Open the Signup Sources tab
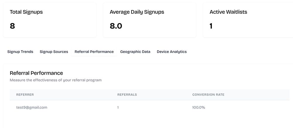Viewport: 293px width, 128px height. pos(54,52)
